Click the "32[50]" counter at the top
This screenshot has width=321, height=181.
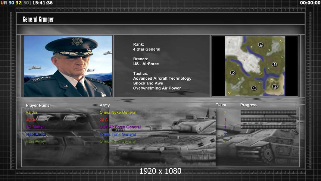pos(23,3)
